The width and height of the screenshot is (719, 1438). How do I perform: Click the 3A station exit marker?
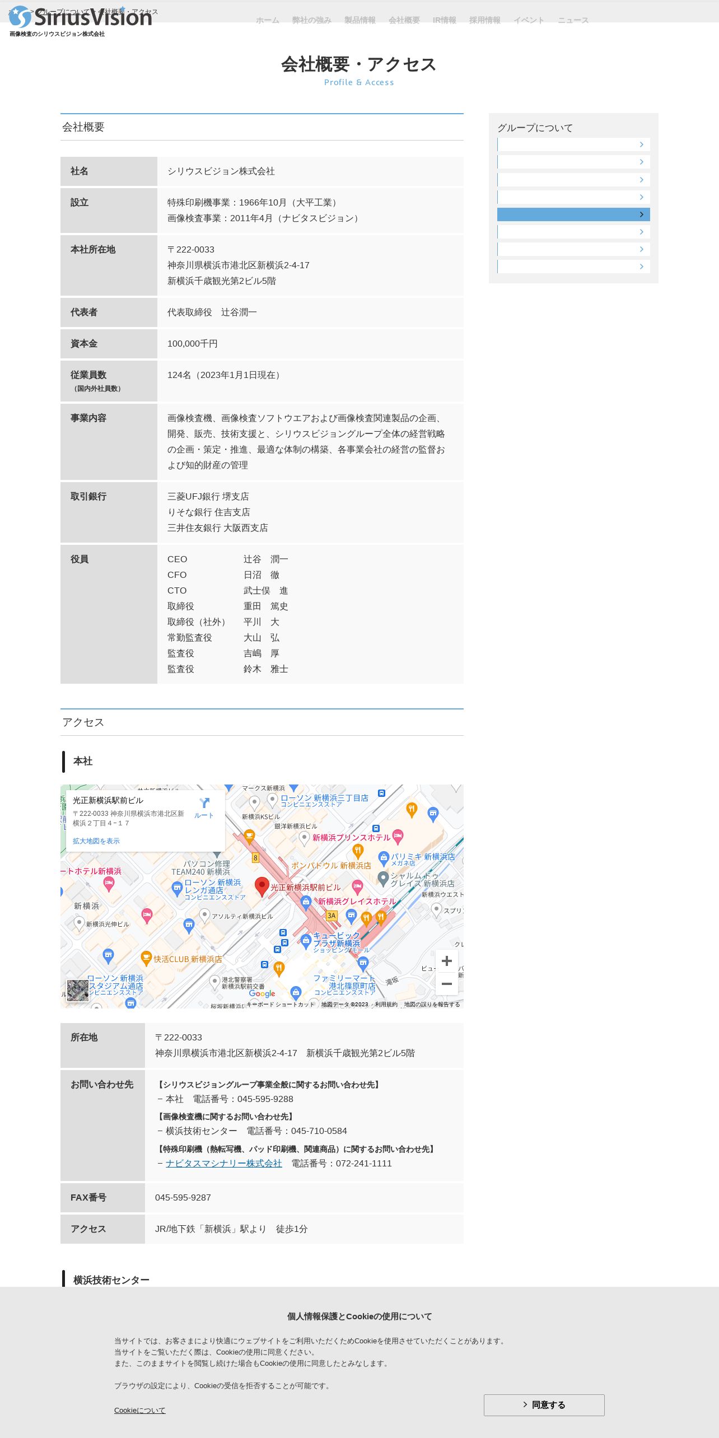[332, 916]
